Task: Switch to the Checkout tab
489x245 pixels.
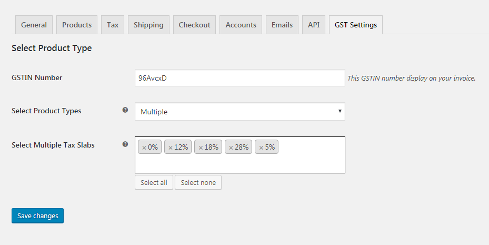Action: [x=194, y=25]
